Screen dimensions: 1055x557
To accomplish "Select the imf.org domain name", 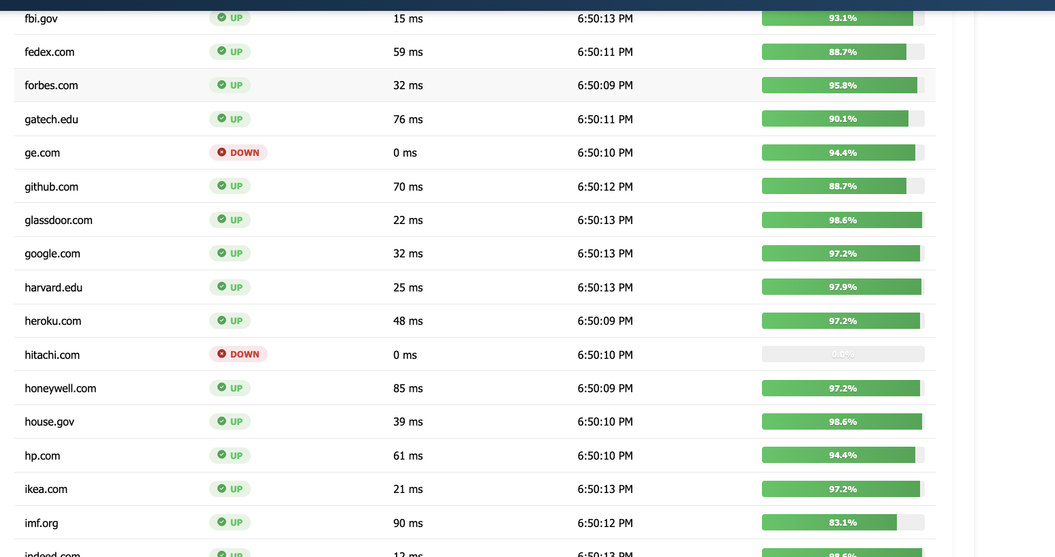I will tap(42, 523).
